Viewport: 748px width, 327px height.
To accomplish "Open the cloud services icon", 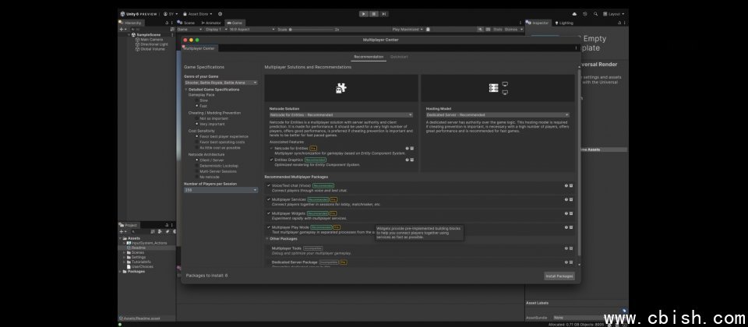I will tap(574, 14).
